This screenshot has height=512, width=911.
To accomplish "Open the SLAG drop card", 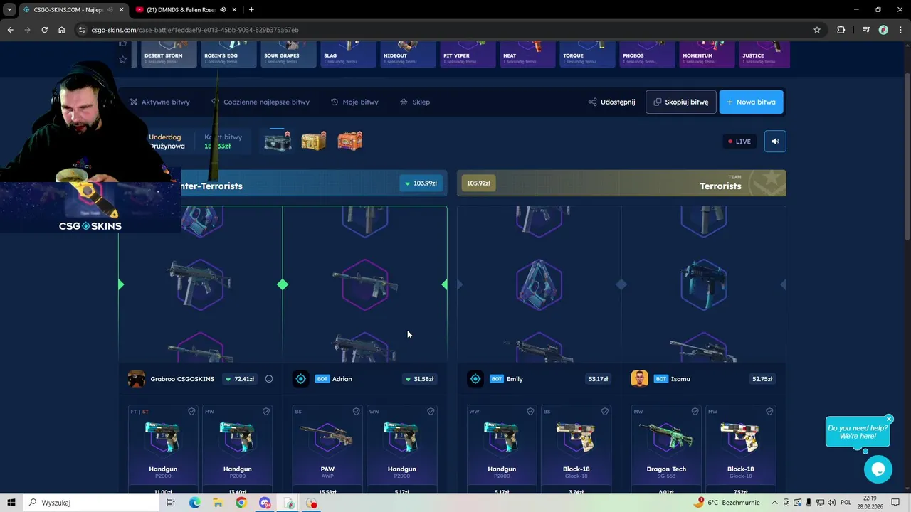I will [347, 54].
